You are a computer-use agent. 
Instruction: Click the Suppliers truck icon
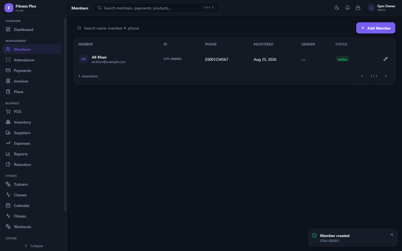pyautogui.click(x=8, y=133)
